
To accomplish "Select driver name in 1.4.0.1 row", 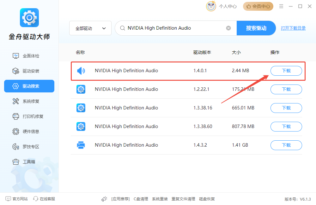I will (x=126, y=71).
